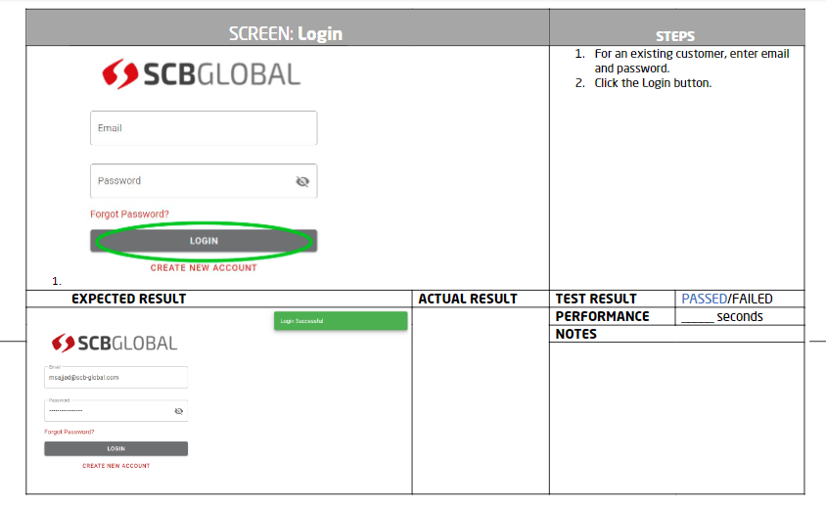This screenshot has width=826, height=509.
Task: Click the STEPS heading
Action: click(675, 36)
